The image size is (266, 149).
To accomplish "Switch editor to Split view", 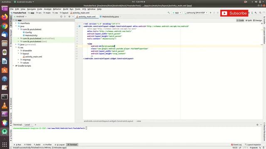I will pos(249,20).
